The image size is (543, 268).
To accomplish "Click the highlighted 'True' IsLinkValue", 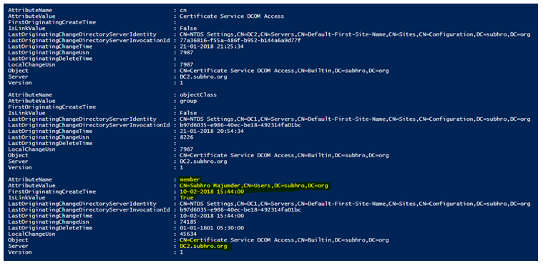I will pos(186,198).
